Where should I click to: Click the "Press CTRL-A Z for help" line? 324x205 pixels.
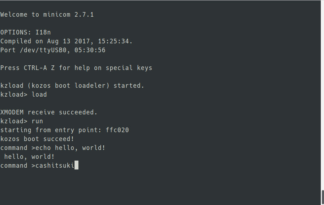tap(76, 68)
